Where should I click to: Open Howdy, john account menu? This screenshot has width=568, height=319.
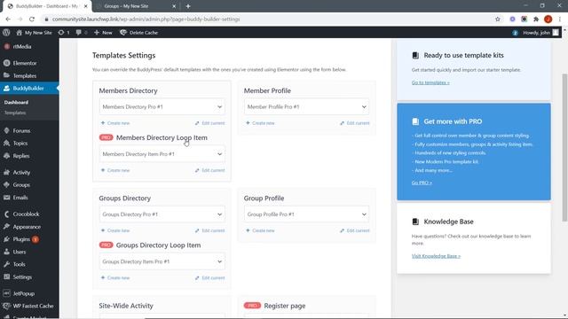coord(540,33)
